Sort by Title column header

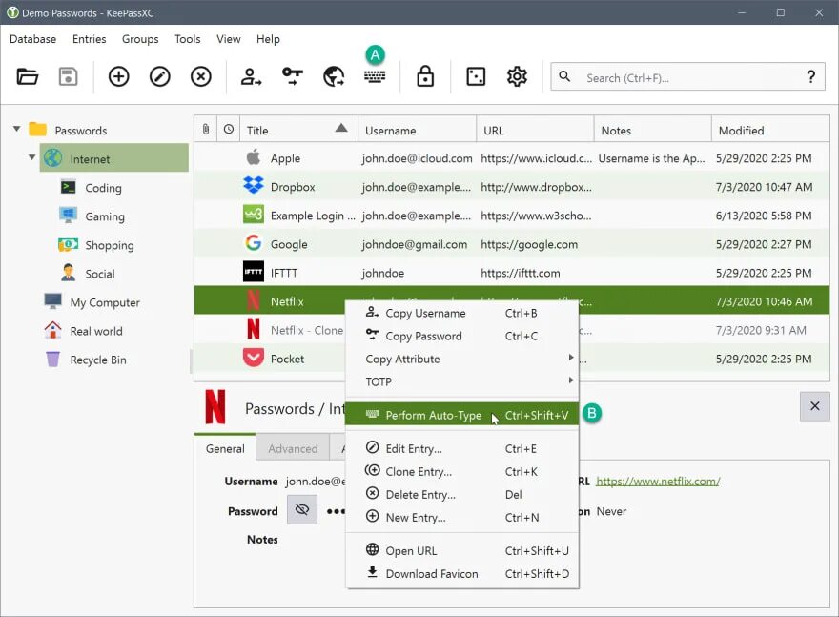[298, 130]
